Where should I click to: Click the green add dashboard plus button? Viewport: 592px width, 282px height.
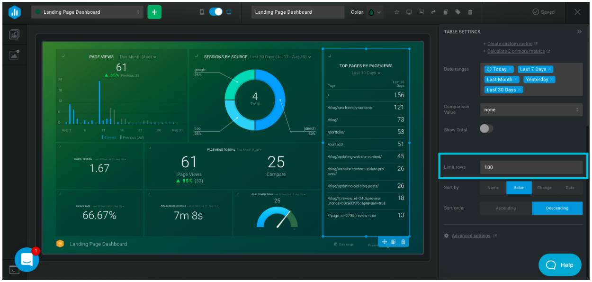(x=154, y=12)
